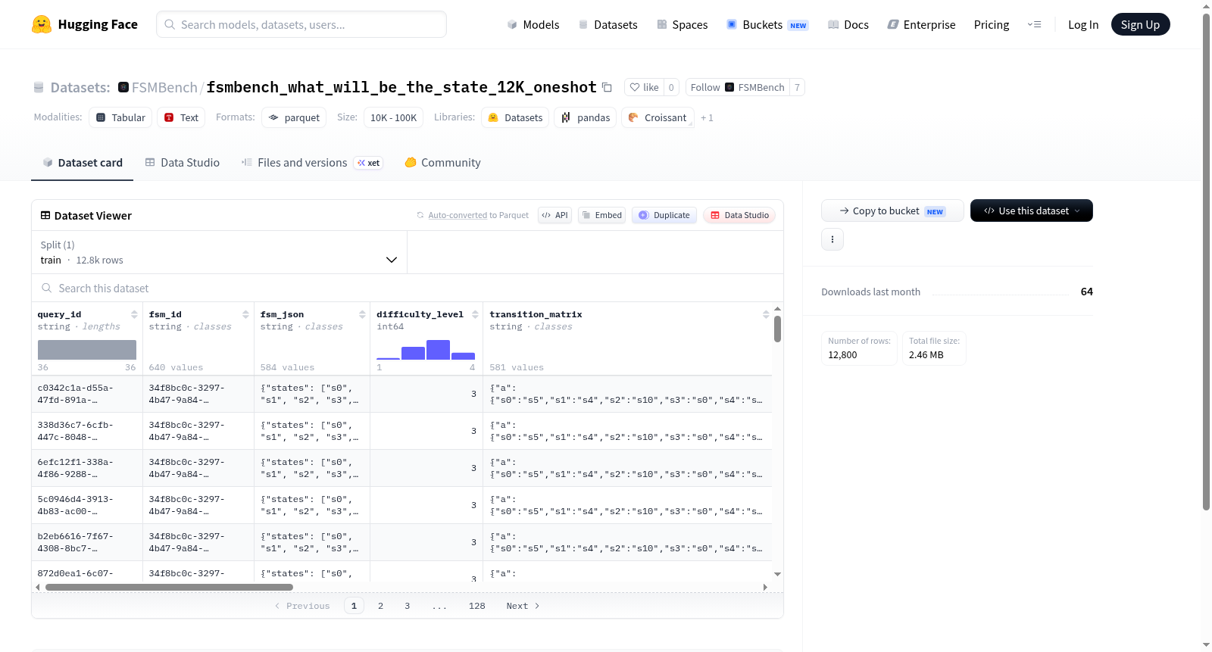Click the Log In link

(1083, 24)
